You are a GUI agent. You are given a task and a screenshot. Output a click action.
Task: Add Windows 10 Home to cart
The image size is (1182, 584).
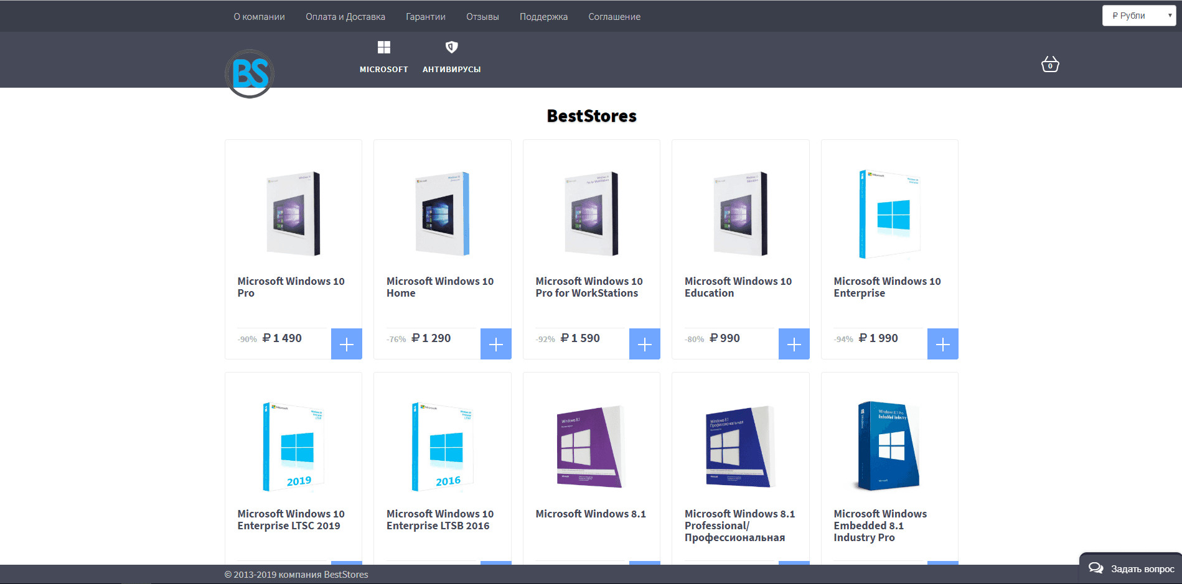495,344
